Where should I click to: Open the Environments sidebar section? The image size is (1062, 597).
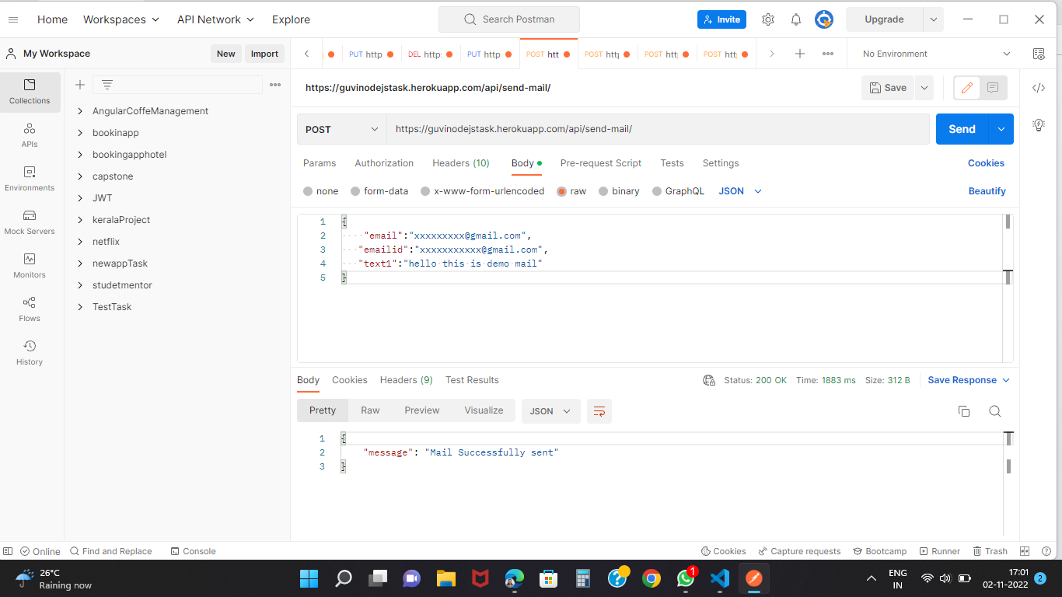(30, 179)
